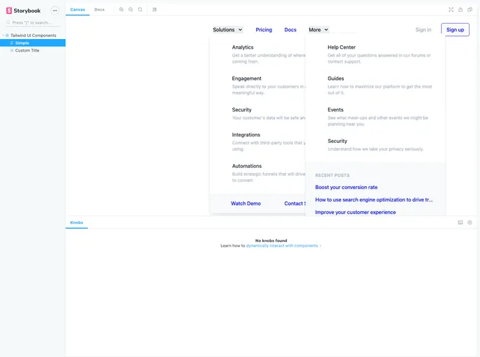
Task: Click the Sign up button
Action: 455,30
